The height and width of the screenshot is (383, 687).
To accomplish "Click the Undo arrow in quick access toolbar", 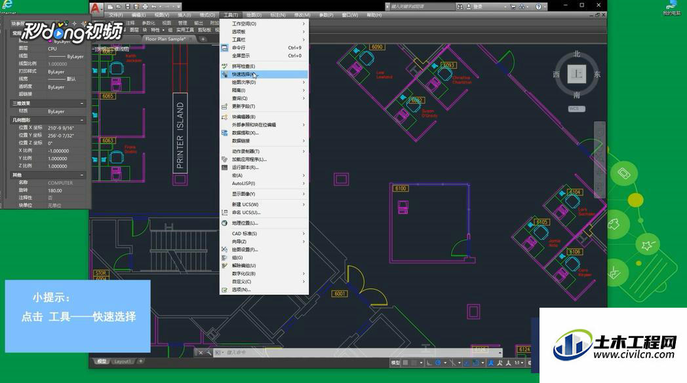I will tap(154, 7).
